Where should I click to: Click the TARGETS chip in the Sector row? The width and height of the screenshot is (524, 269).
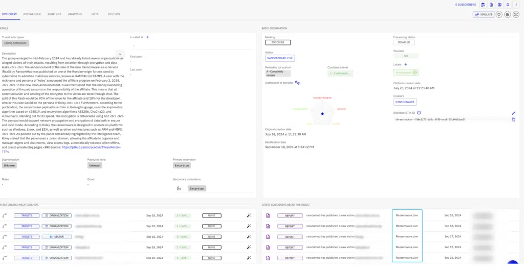pyautogui.click(x=27, y=237)
